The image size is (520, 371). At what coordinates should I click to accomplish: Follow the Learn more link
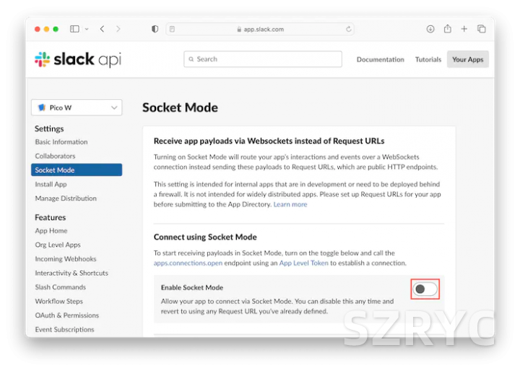pos(290,204)
